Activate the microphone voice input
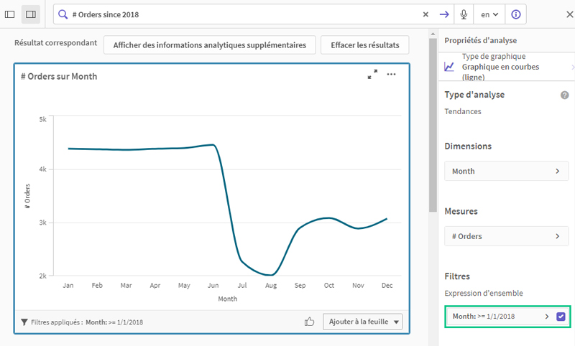This screenshot has width=575, height=346. [x=464, y=14]
